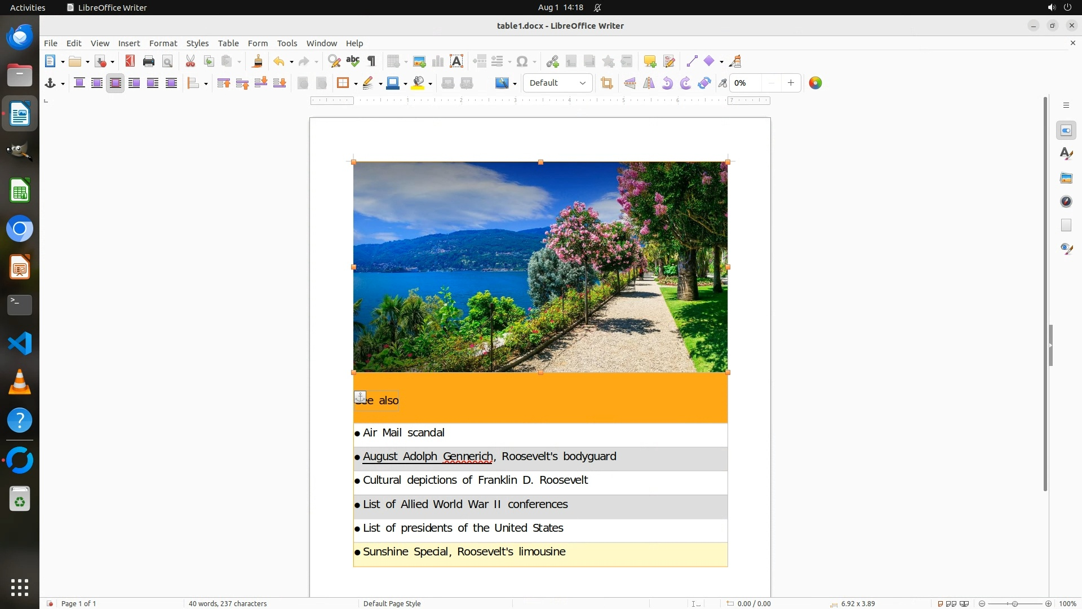
Task: Toggle formatting marks (pilcrow)
Action: [x=371, y=61]
